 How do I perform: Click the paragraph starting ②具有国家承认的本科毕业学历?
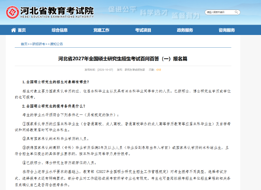click(56, 139)
